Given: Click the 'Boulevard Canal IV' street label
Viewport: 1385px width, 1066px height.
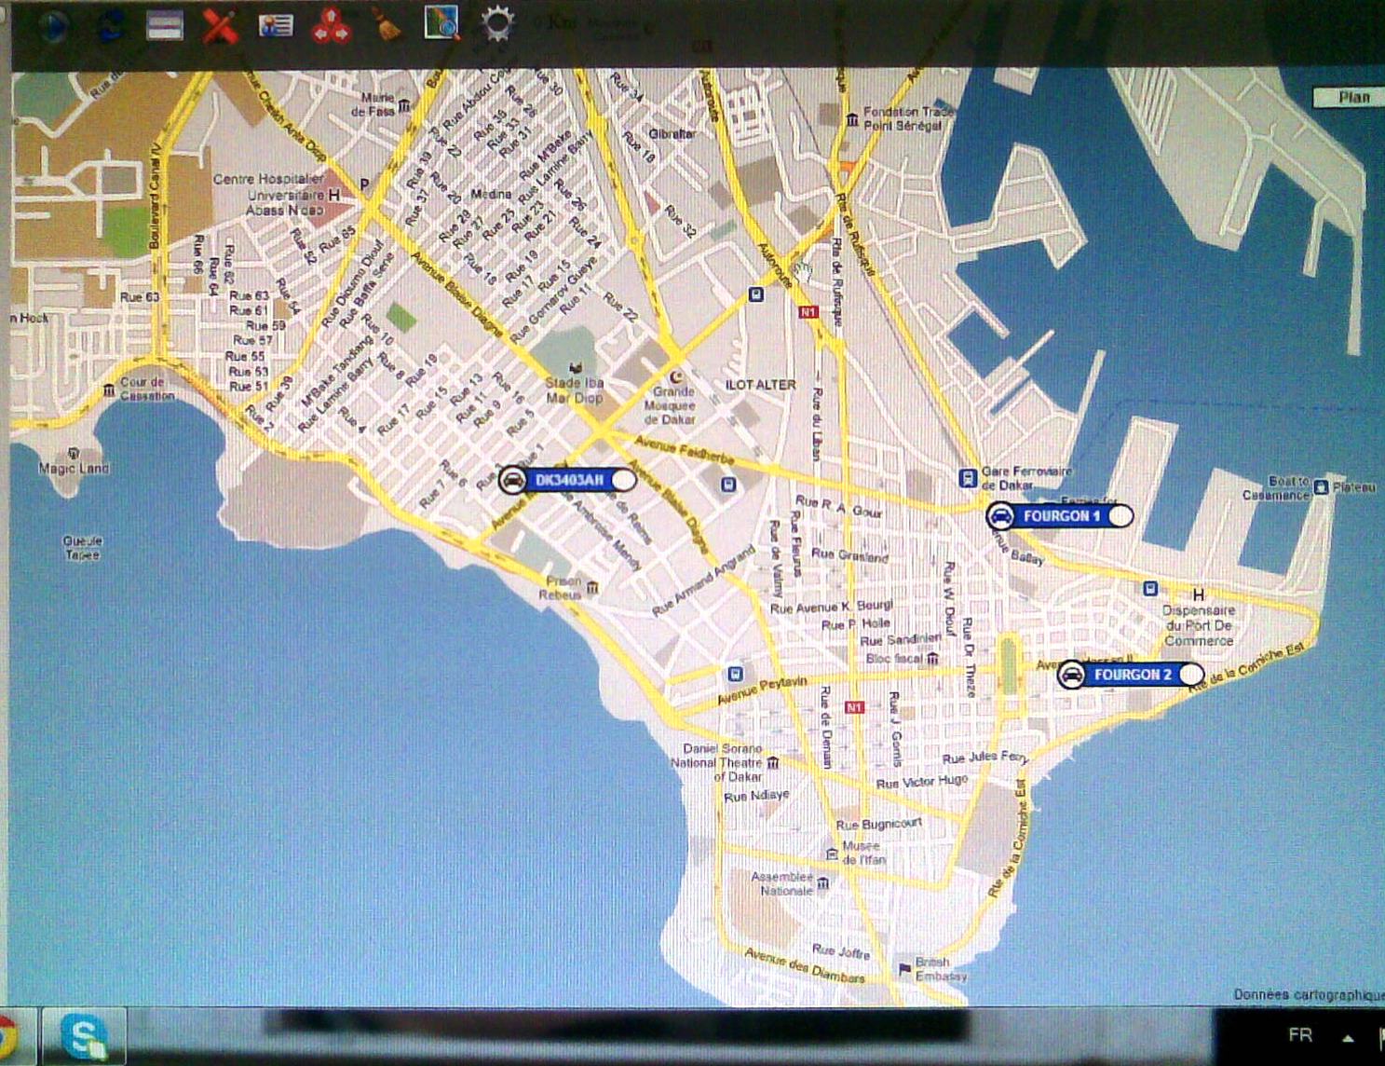Looking at the screenshot, I should tap(156, 196).
